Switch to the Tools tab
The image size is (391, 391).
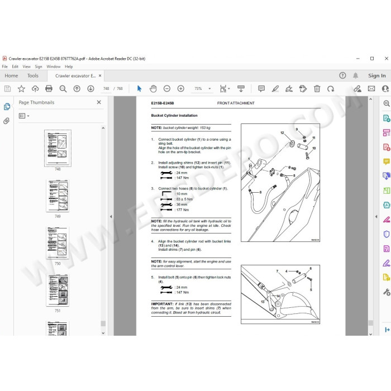coord(32,75)
